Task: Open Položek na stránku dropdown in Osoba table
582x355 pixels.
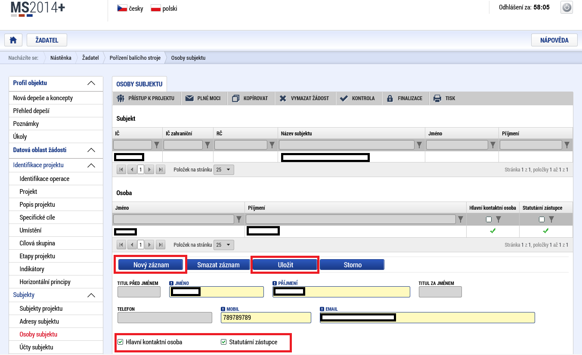Action: click(224, 245)
